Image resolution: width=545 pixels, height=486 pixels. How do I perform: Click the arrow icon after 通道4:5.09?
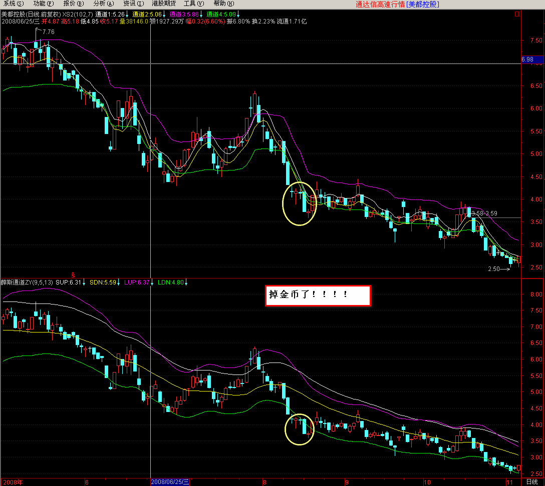pos(238,14)
